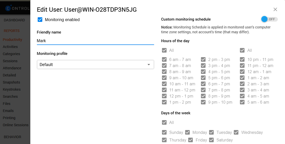The image size is (285, 144).
Task: Toggle the 9 am - 10 am checkbox
Action: pyautogui.click(x=164, y=78)
